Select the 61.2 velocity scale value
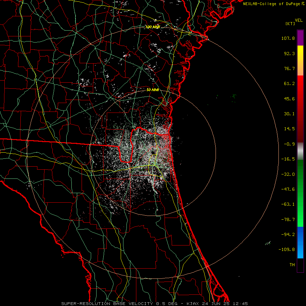The height and width of the screenshot is (306, 306). coord(289,84)
